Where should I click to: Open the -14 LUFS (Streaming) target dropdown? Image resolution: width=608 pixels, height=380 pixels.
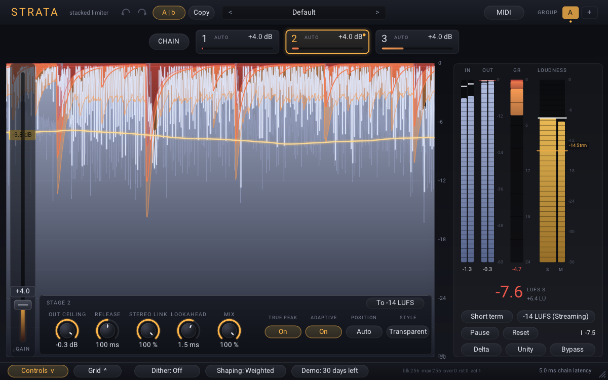(556, 317)
